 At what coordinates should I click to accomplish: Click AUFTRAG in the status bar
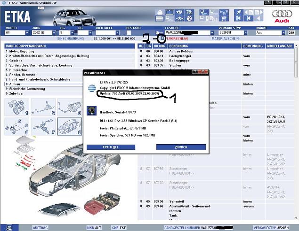(x=40, y=228)
